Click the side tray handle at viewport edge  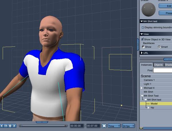138,44
